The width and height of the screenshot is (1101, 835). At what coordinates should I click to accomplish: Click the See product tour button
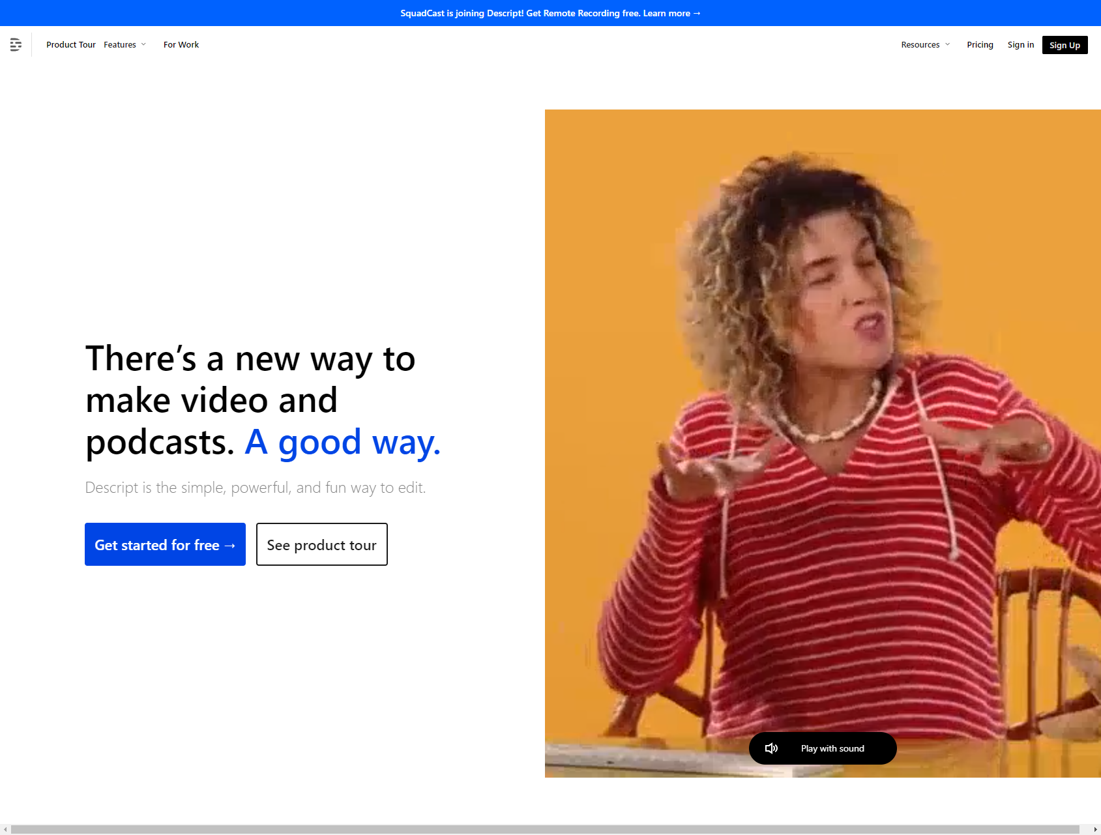click(x=321, y=544)
